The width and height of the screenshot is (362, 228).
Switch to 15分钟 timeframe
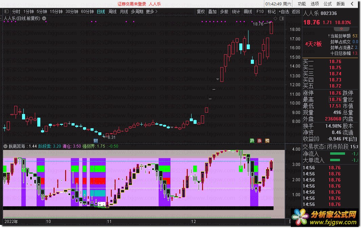pyautogui.click(x=56, y=11)
